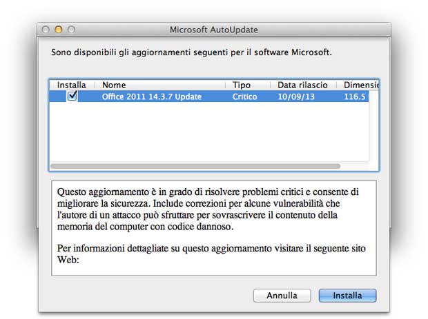Click the 116.5 size cell
The height and width of the screenshot is (319, 428).
point(355,96)
